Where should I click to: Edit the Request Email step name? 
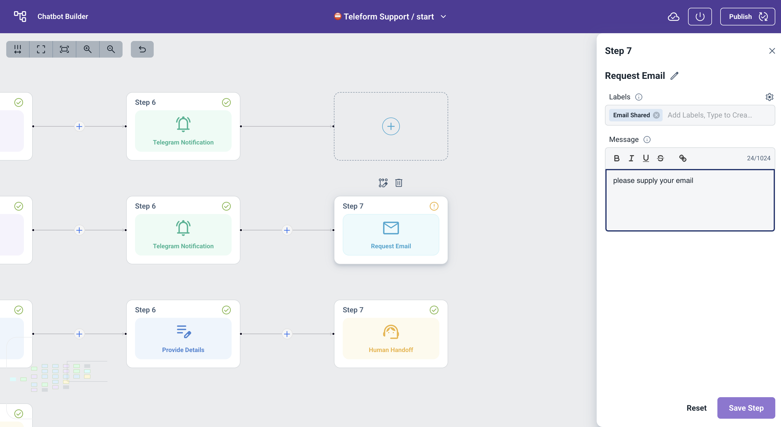674,76
